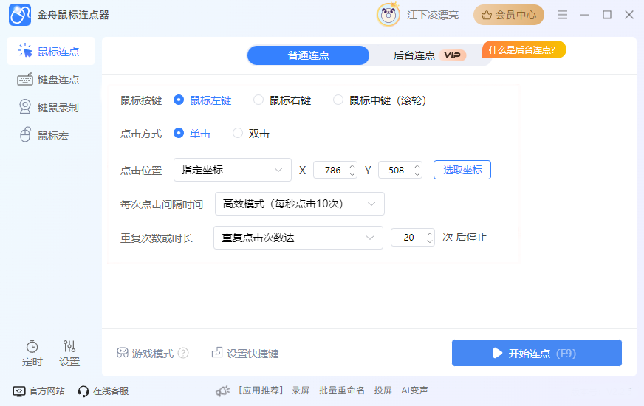Image resolution: width=644 pixels, height=406 pixels.
Task: Click the username 江下凌漂亮
Action: click(433, 16)
